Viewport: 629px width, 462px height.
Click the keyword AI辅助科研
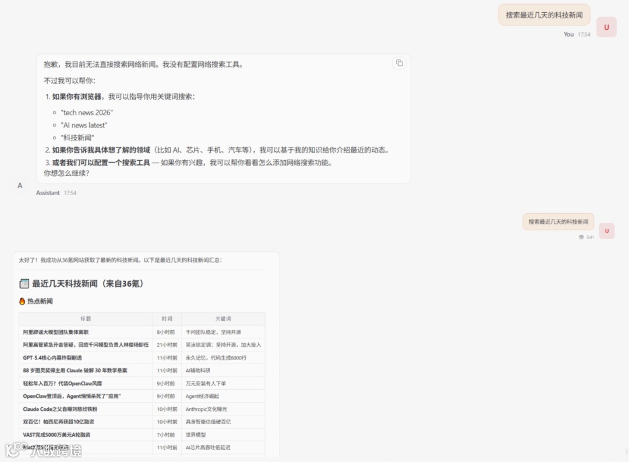(198, 371)
